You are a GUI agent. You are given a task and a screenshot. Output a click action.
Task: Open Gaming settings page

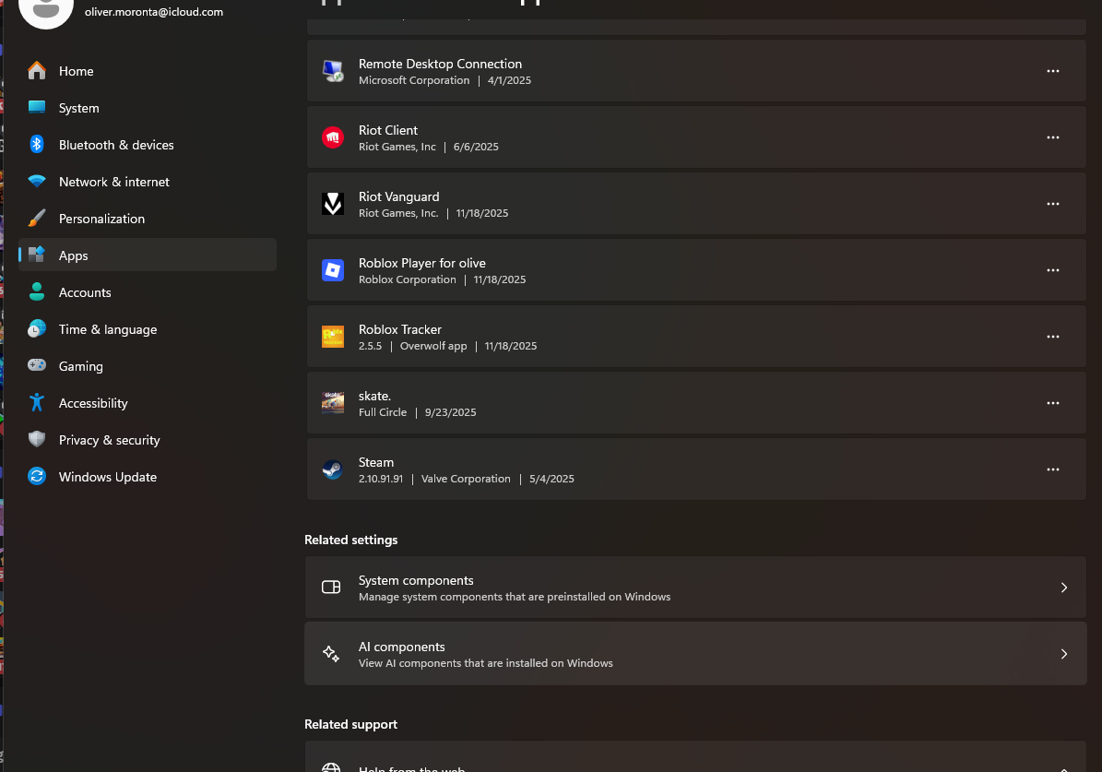[x=147, y=366]
